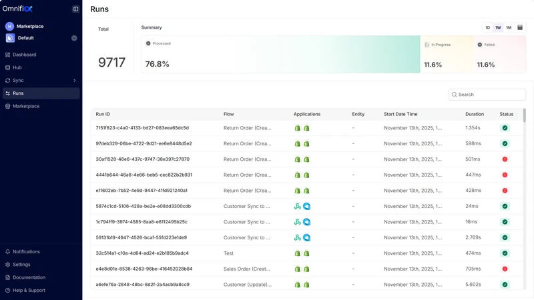Click the search magnifier icon

click(455, 95)
